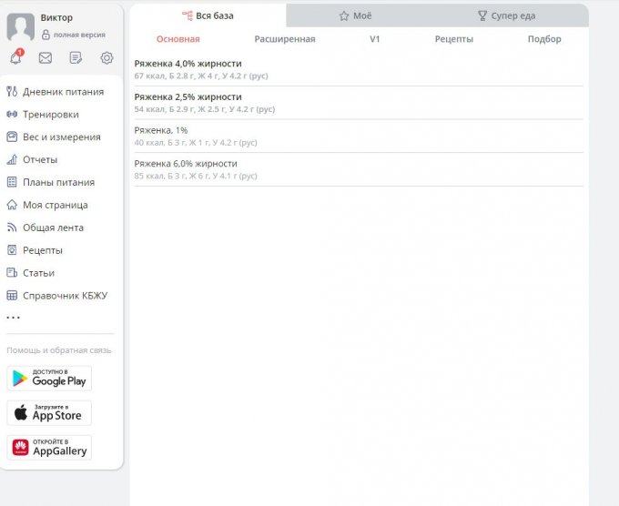Select Подбор subtab
Image resolution: width=619 pixels, height=506 pixels.
[544, 39]
